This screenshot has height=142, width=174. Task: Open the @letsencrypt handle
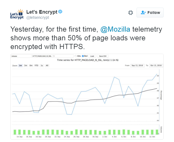(x=37, y=17)
